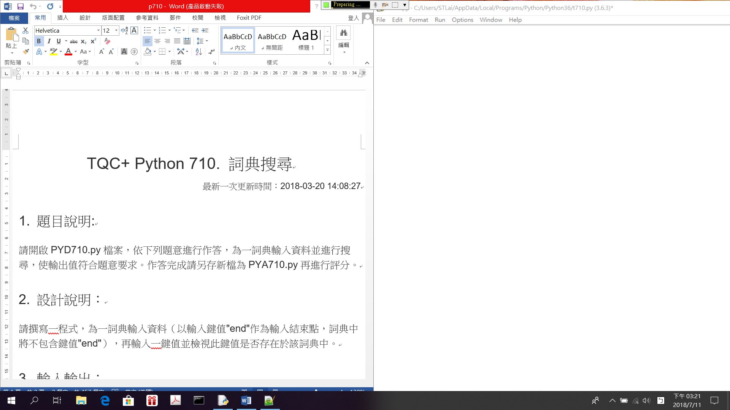
Task: Open the 插入 ribbon tab
Action: (62, 18)
